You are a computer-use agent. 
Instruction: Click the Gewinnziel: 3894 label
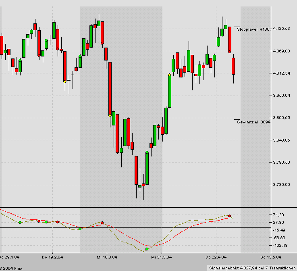pos(253,122)
